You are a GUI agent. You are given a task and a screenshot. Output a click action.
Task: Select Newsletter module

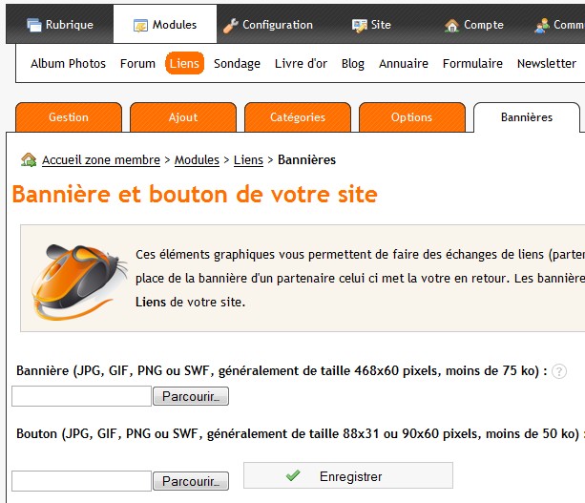tap(547, 63)
